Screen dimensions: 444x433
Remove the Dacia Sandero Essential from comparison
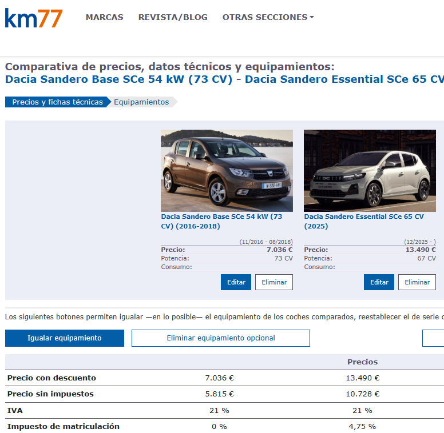[417, 282]
